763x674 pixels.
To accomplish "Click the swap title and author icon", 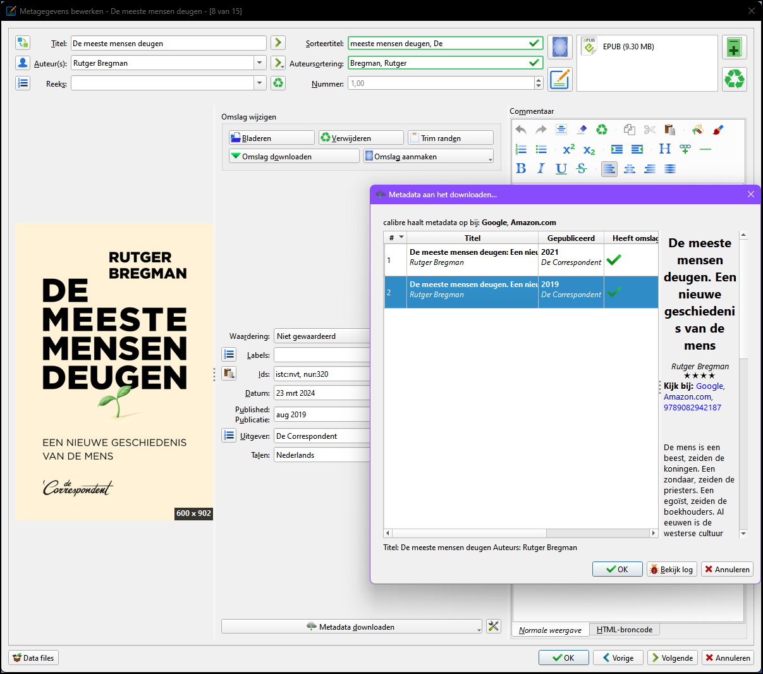I will (x=23, y=43).
